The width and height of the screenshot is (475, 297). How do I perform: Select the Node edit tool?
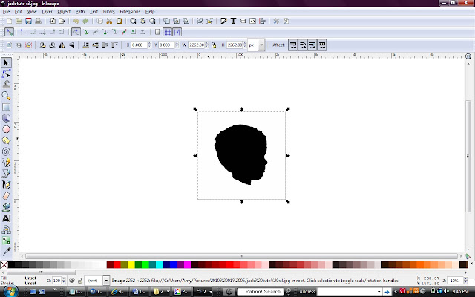tap(6, 74)
